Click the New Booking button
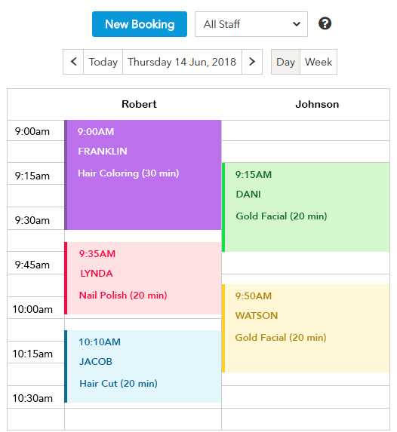Image resolution: width=397 pixels, height=432 pixels. [x=140, y=24]
